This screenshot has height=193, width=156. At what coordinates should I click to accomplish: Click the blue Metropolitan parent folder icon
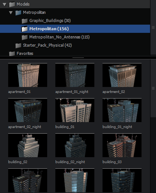click(x=18, y=13)
